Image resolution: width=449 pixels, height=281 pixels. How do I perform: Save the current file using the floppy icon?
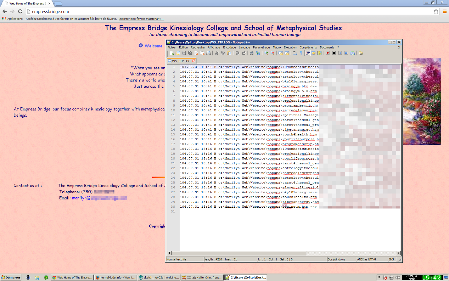click(184, 53)
